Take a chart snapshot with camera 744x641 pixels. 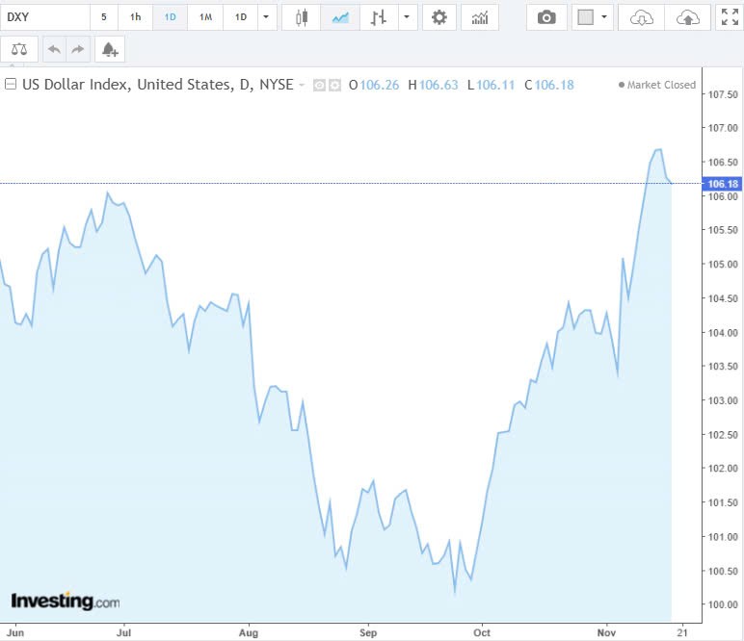pyautogui.click(x=546, y=17)
